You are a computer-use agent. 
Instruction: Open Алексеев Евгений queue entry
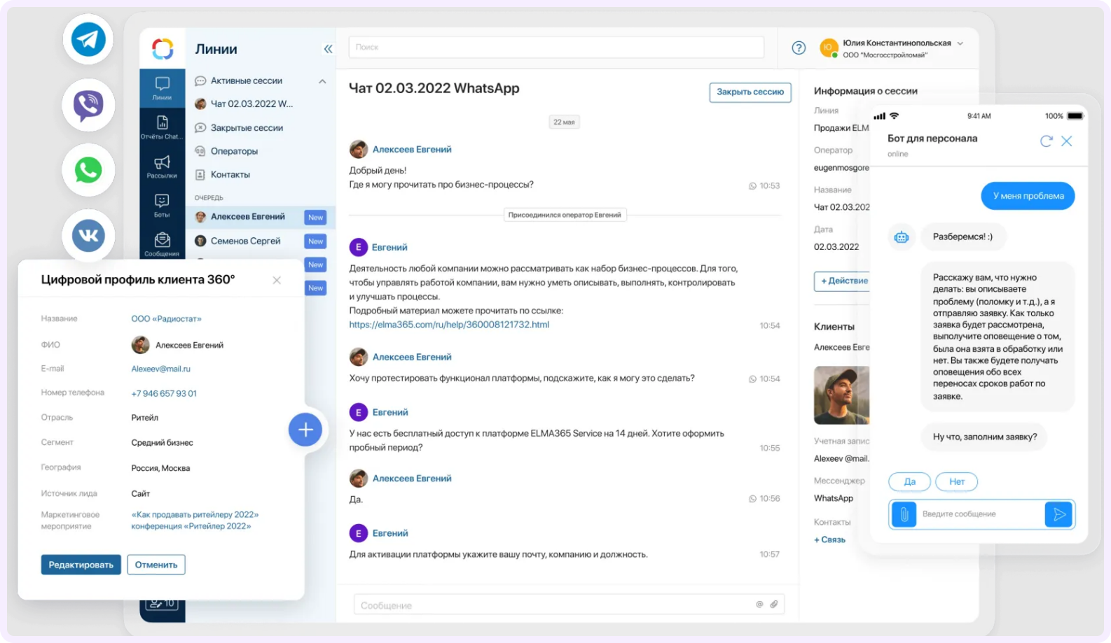click(x=261, y=217)
